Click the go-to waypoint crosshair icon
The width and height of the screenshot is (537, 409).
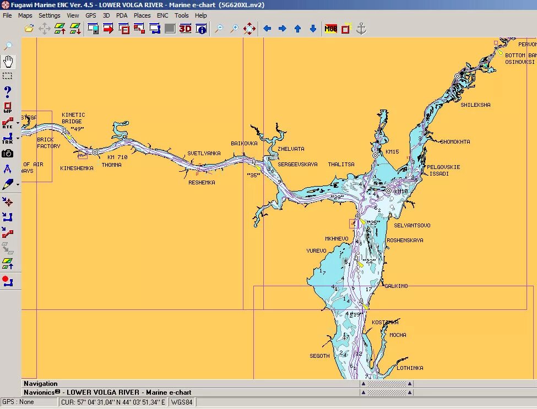click(8, 202)
